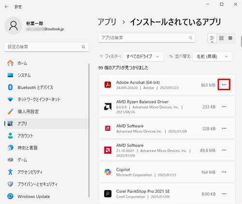Image resolution: width=242 pixels, height=204 pixels.
Task: Open システム settings
Action: (x=46, y=75)
